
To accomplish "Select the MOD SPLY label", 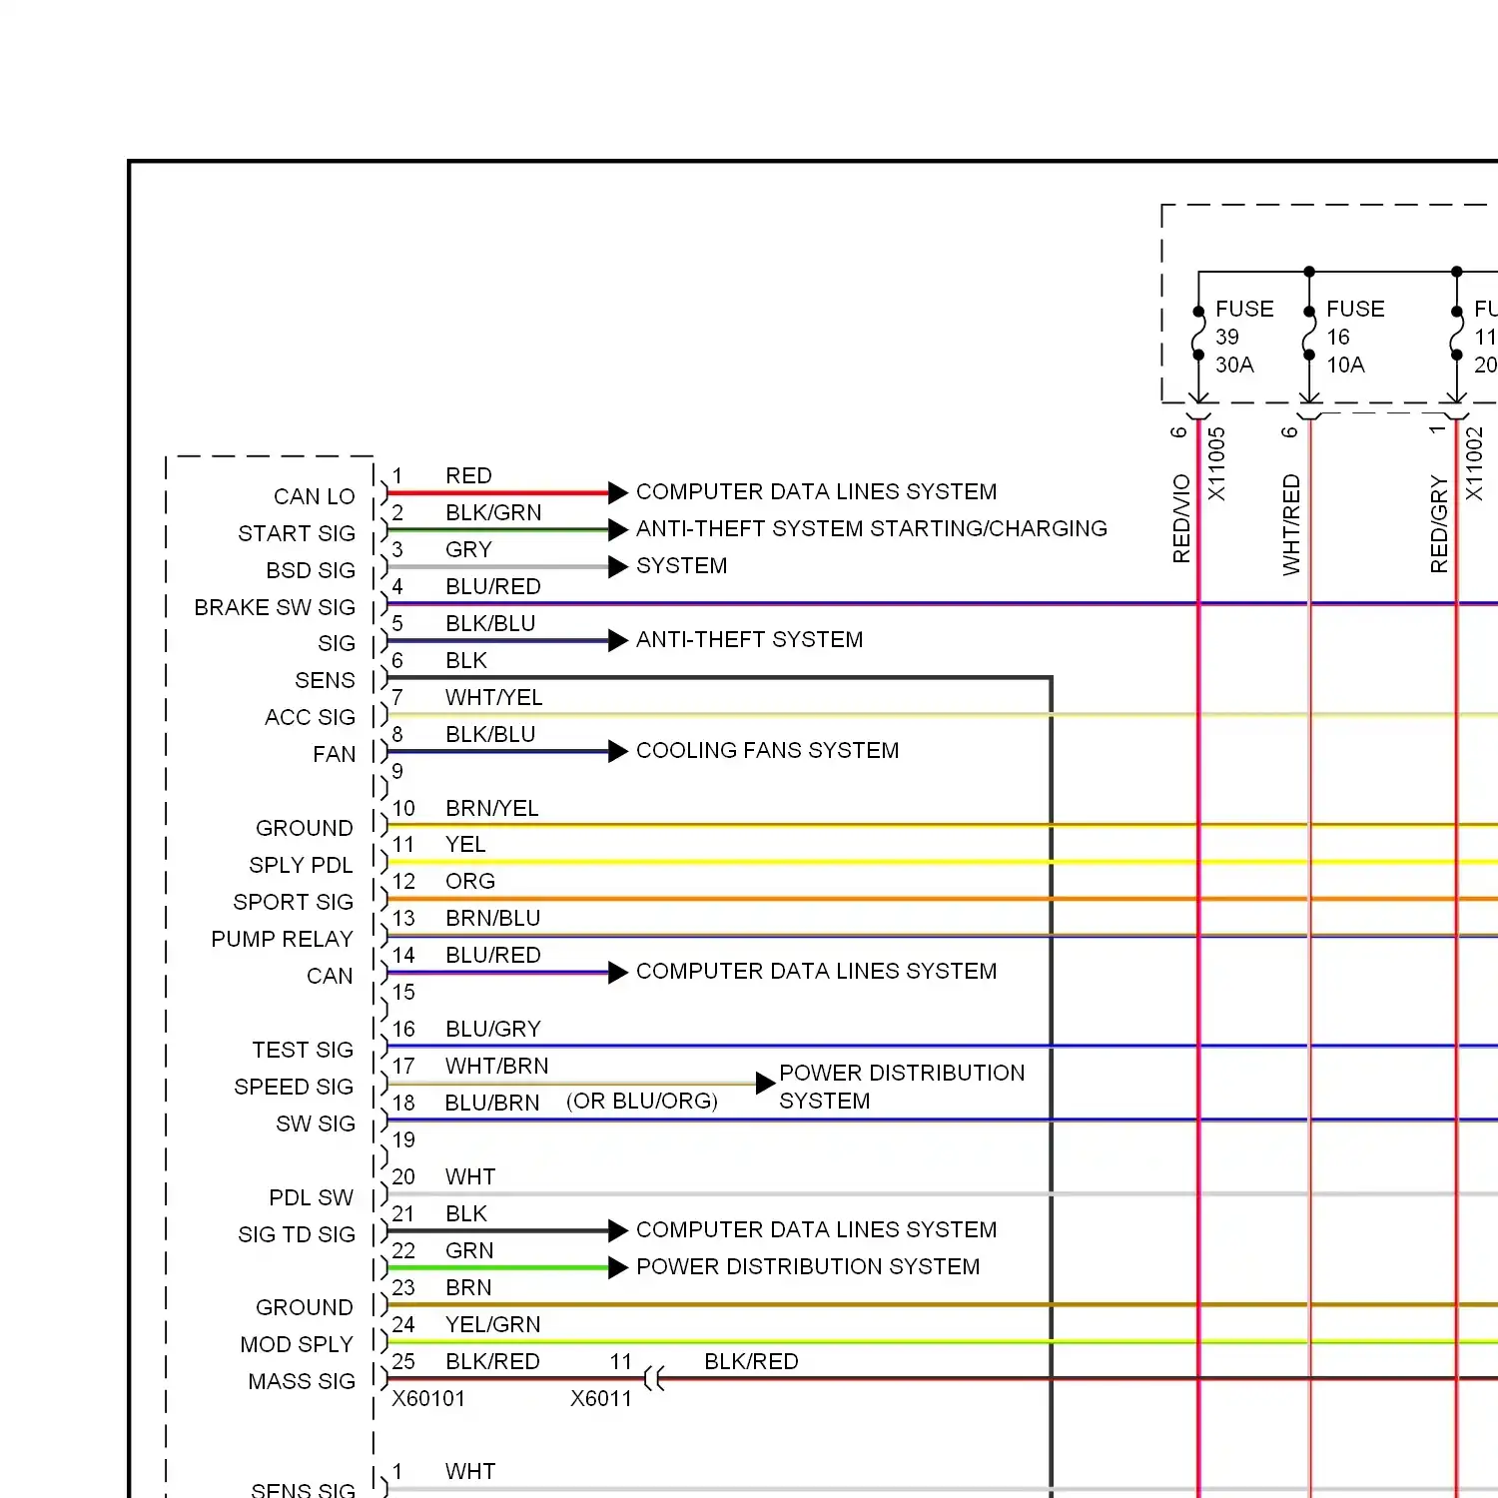I will (297, 1344).
